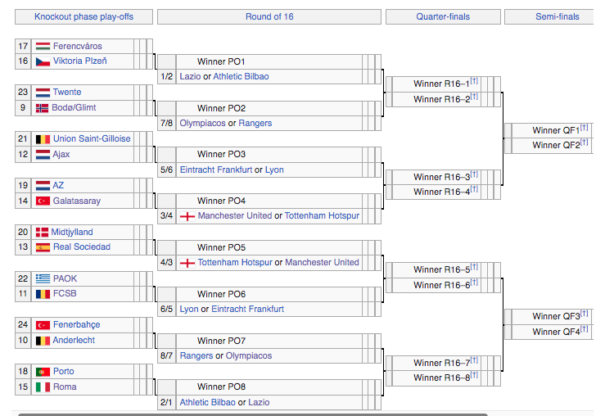The width and height of the screenshot is (605, 416).
Task: Click the Denmark flag next to Midtjylland
Action: (42, 233)
